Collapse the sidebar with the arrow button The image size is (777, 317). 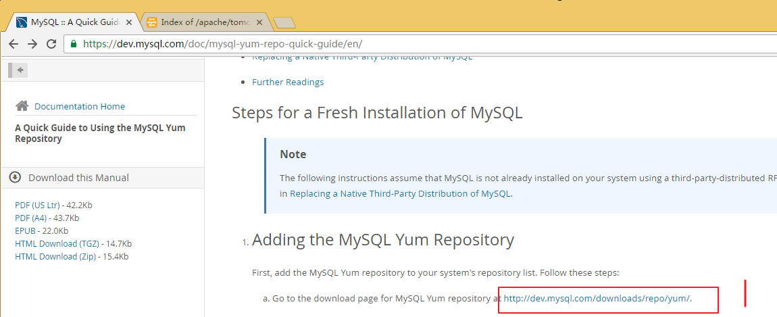18,70
